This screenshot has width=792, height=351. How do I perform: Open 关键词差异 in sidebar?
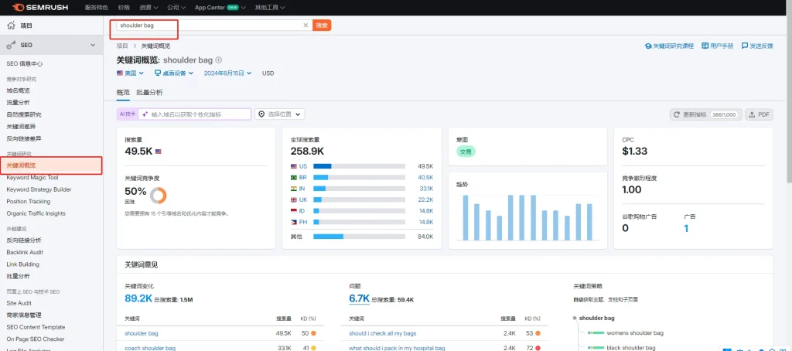tap(21, 127)
